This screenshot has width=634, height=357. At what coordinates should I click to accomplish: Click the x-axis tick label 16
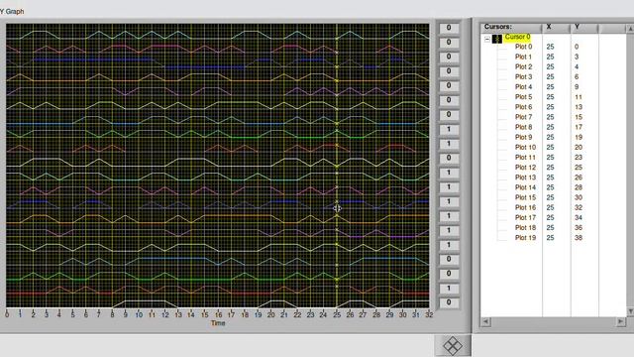(x=218, y=314)
